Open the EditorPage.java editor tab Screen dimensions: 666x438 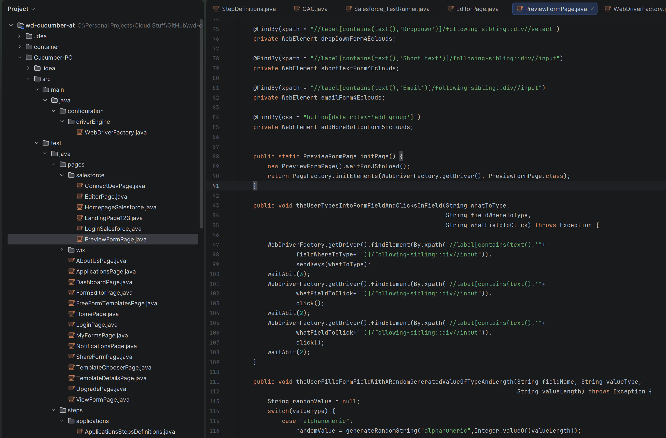[473, 9]
